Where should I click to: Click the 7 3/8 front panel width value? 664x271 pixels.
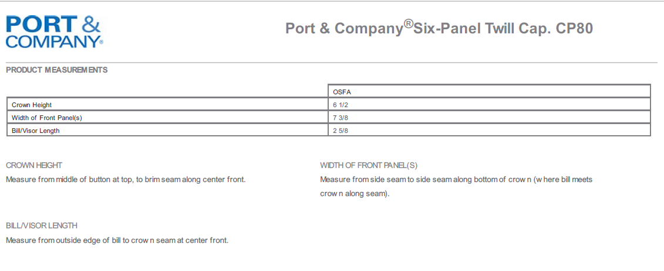pos(341,118)
